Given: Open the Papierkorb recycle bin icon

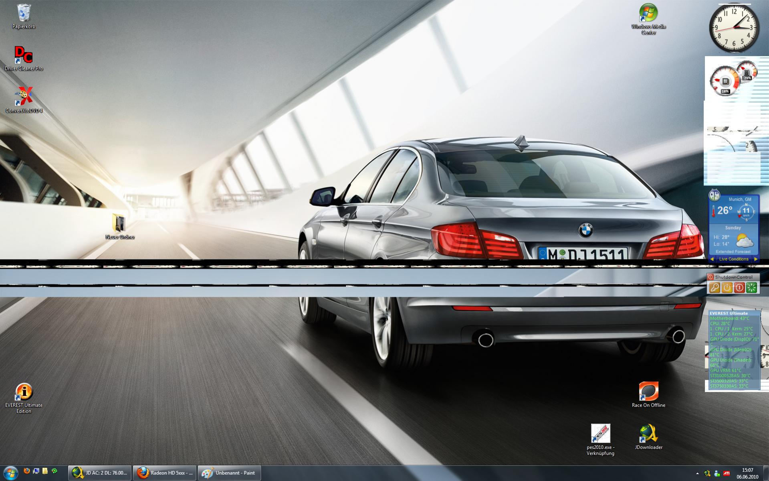Looking at the screenshot, I should [24, 16].
